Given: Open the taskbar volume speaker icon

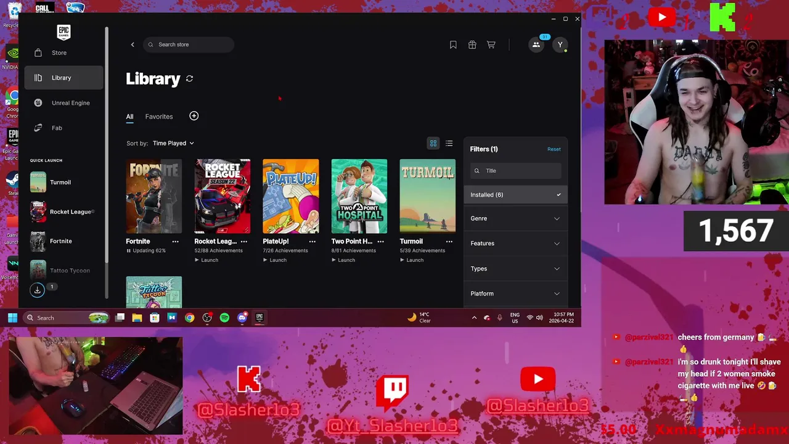Looking at the screenshot, I should click(x=540, y=318).
